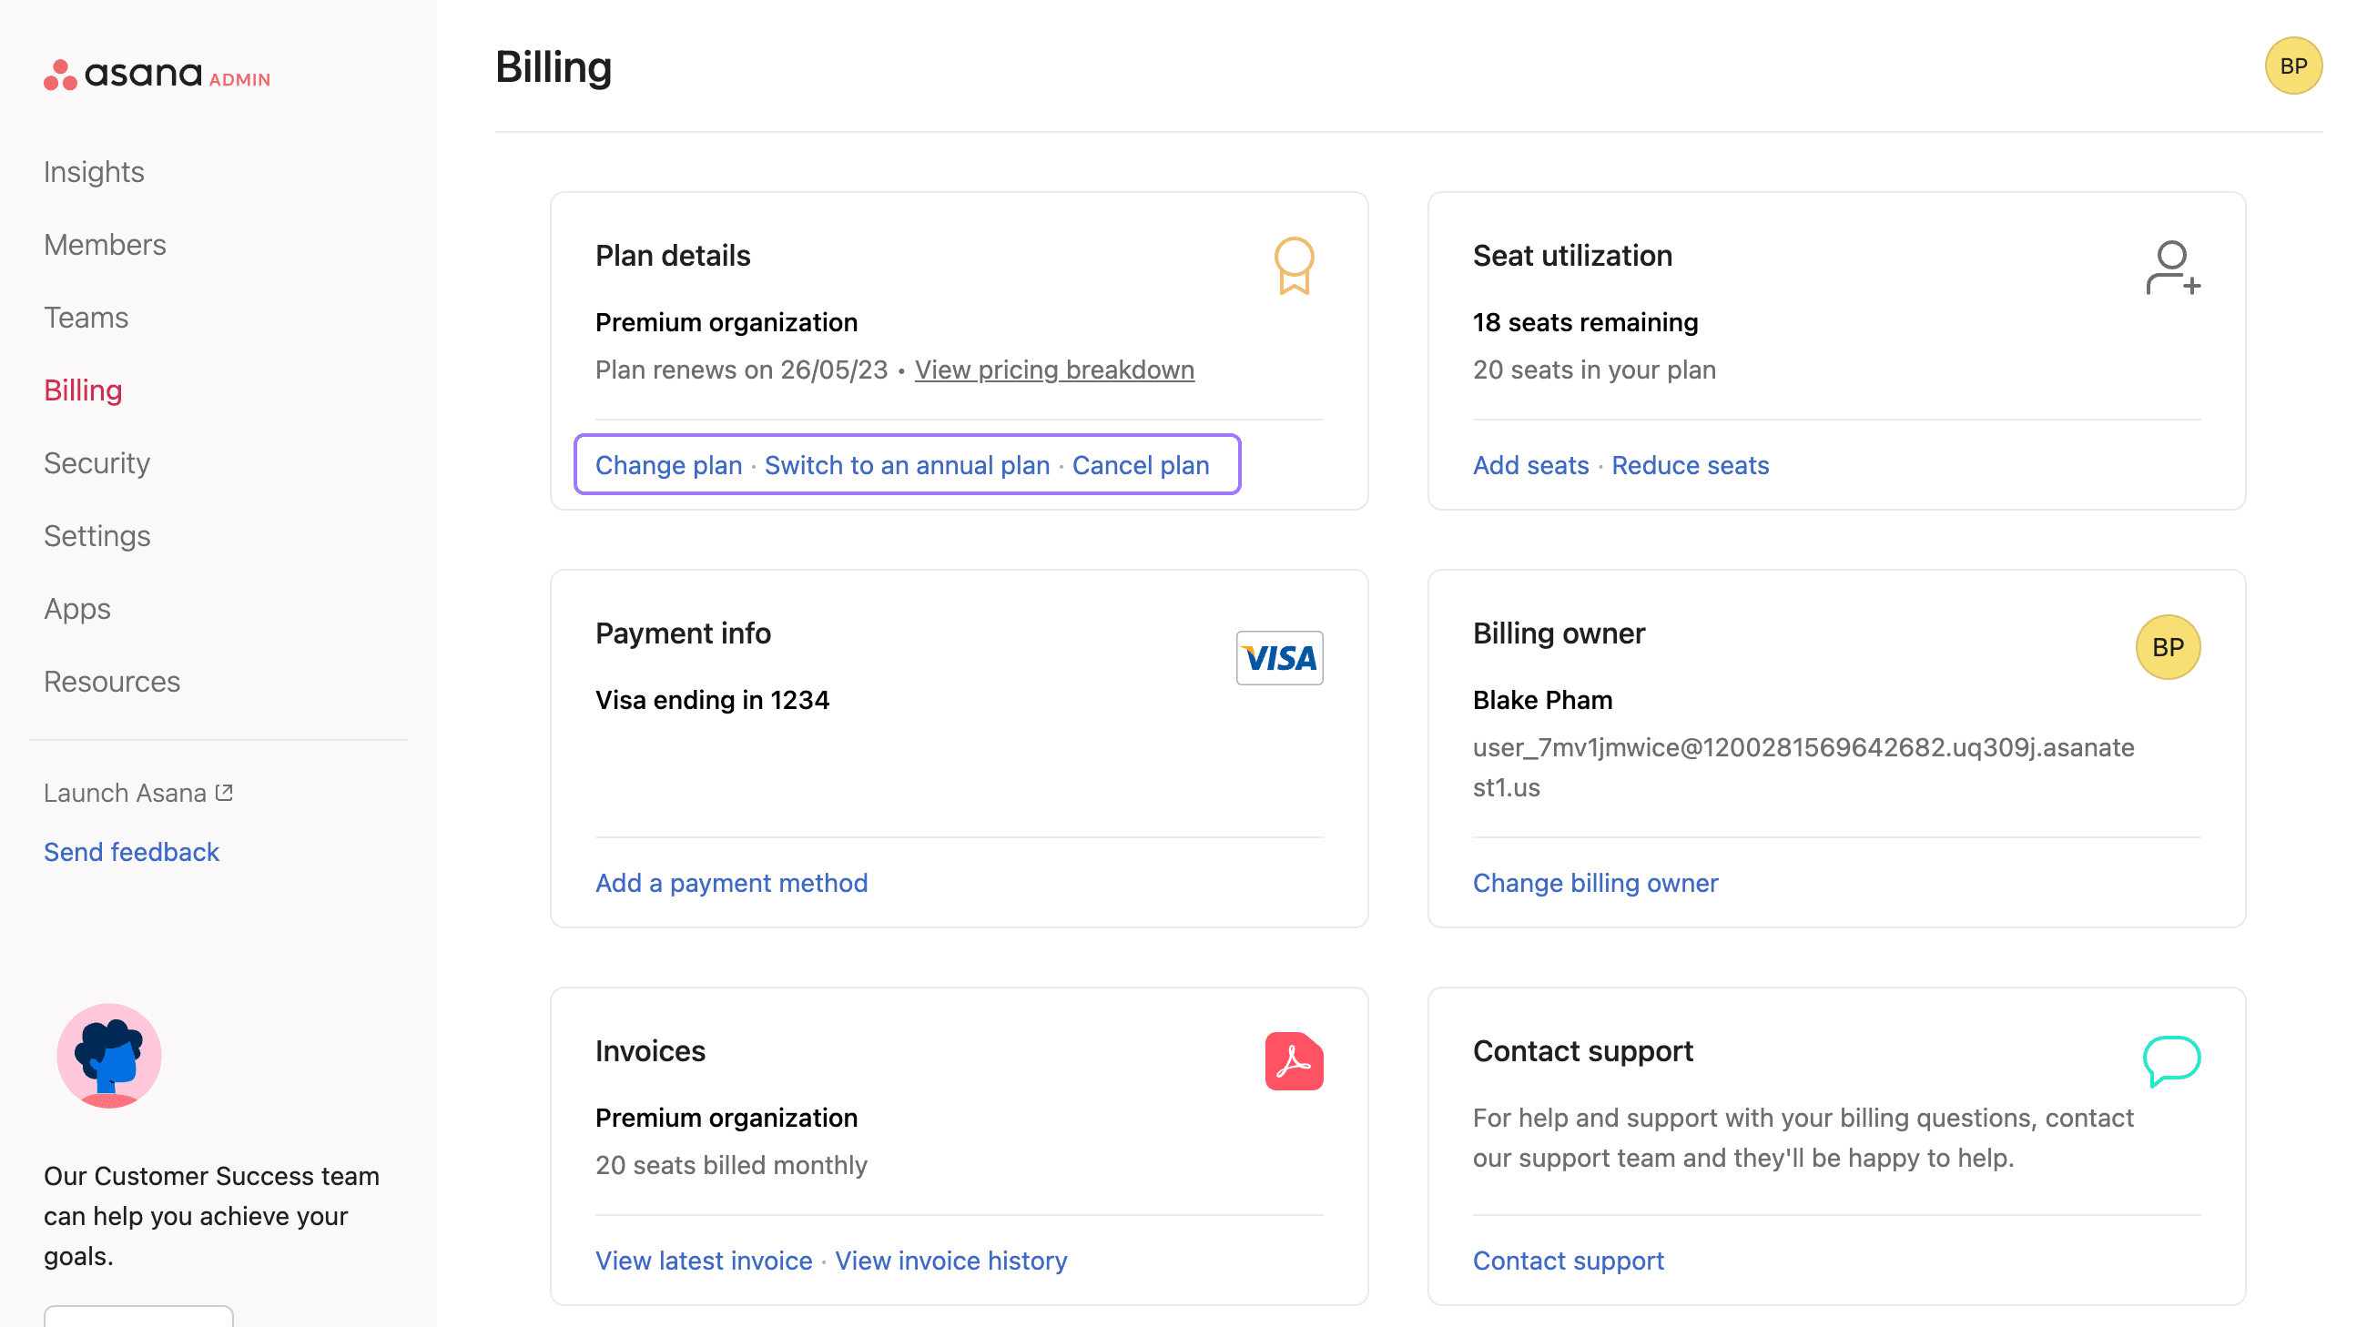Screen dimensions: 2367x1327
Task: Click the award ribbon icon in Plan details
Action: pos(1293,266)
